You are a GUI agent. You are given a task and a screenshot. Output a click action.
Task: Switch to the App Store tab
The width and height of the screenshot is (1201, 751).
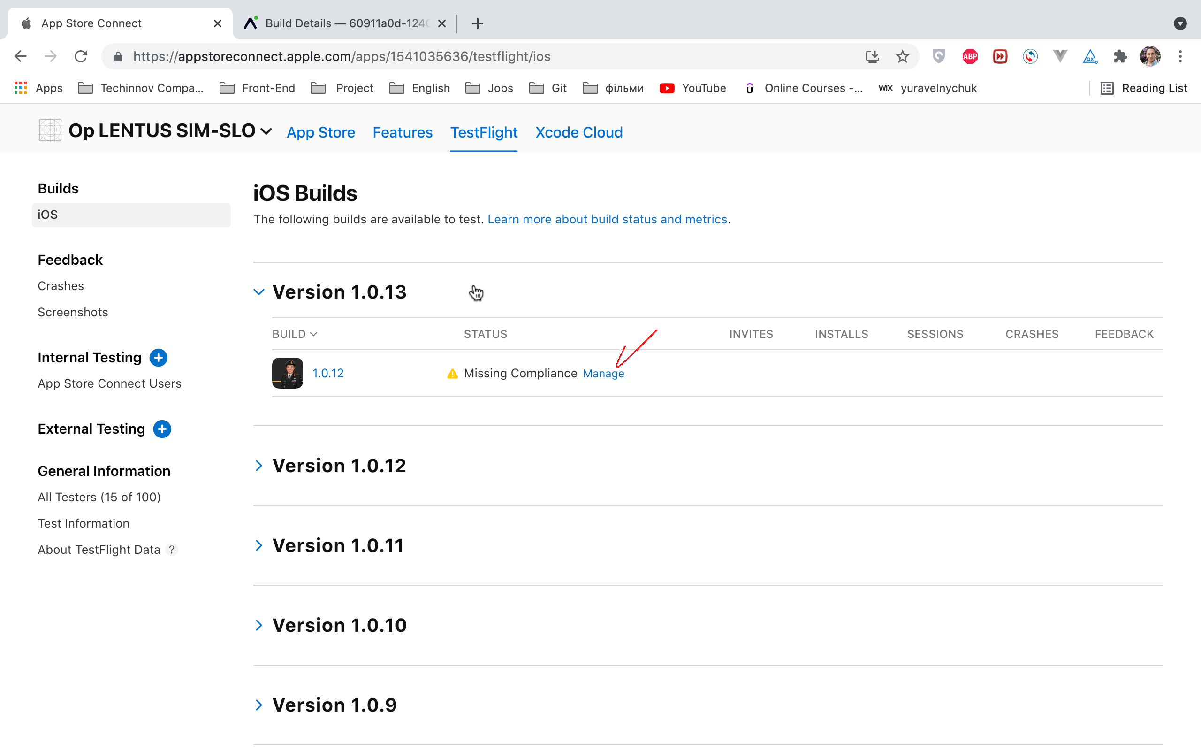point(320,133)
